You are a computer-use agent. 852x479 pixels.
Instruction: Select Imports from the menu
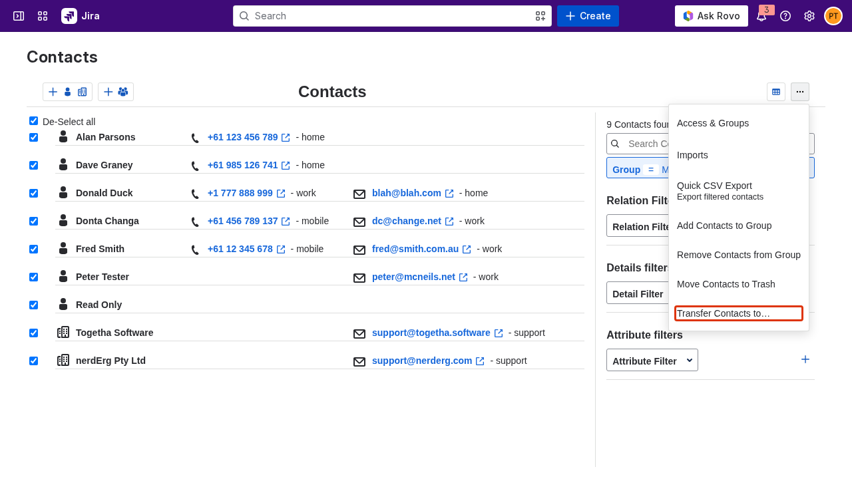pos(739,155)
